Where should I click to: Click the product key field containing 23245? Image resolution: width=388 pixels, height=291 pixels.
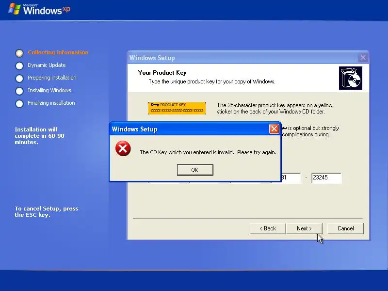click(x=326, y=178)
